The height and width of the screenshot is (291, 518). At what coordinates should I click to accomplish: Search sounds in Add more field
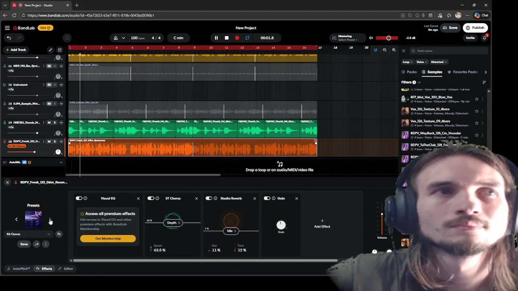449,51
